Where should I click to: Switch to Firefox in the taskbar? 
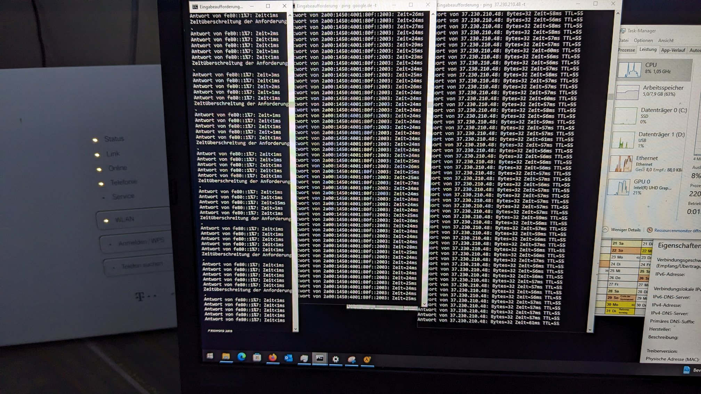(273, 358)
